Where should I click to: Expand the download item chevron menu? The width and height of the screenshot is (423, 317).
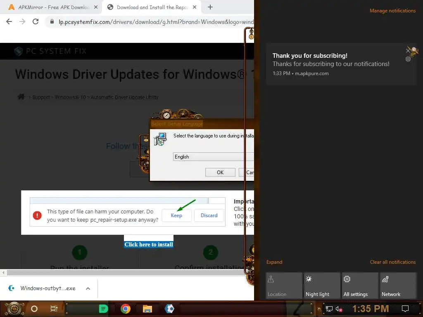click(x=88, y=289)
